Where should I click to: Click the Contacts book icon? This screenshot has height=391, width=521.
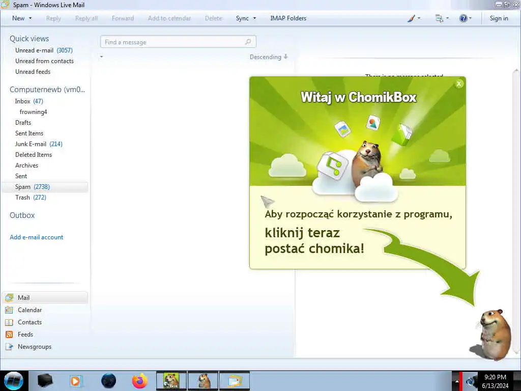pyautogui.click(x=9, y=322)
